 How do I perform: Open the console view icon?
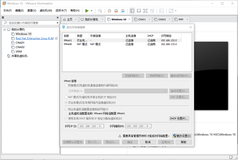[161, 11]
